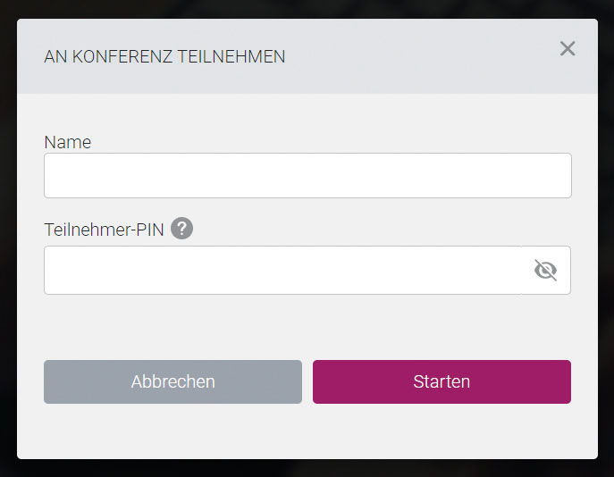Viewport: 614px width, 477px height.
Task: Place cursor in the empty Name textbox
Action: coord(307,175)
